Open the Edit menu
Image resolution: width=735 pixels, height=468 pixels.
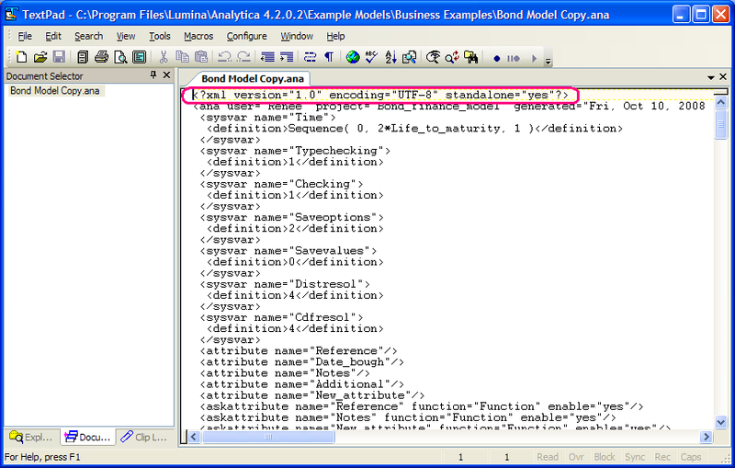pos(53,36)
